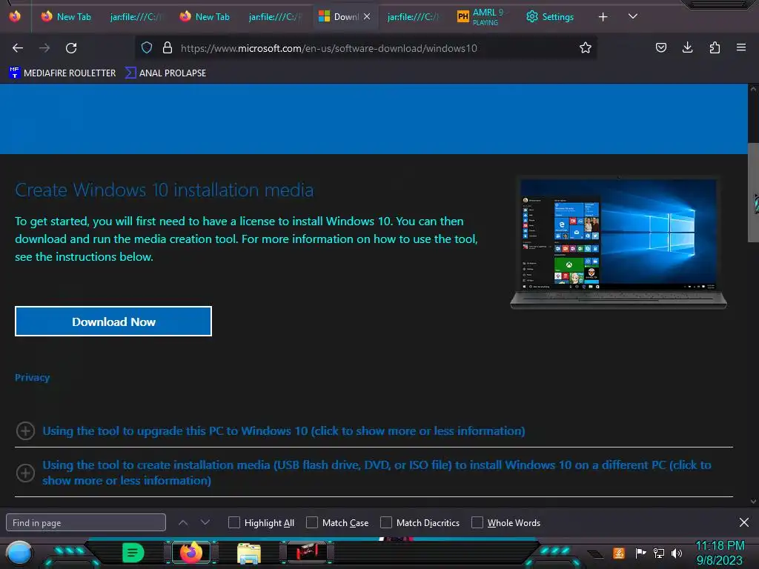
Task: Open the volume speaker tray icon
Action: (x=677, y=553)
